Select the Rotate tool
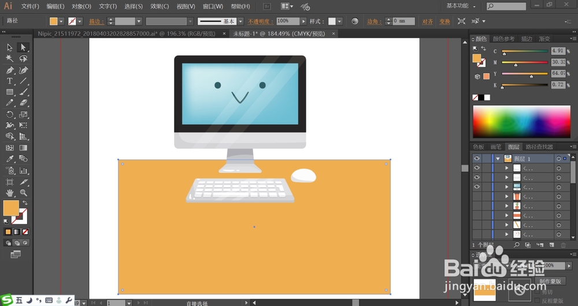 pos(10,114)
